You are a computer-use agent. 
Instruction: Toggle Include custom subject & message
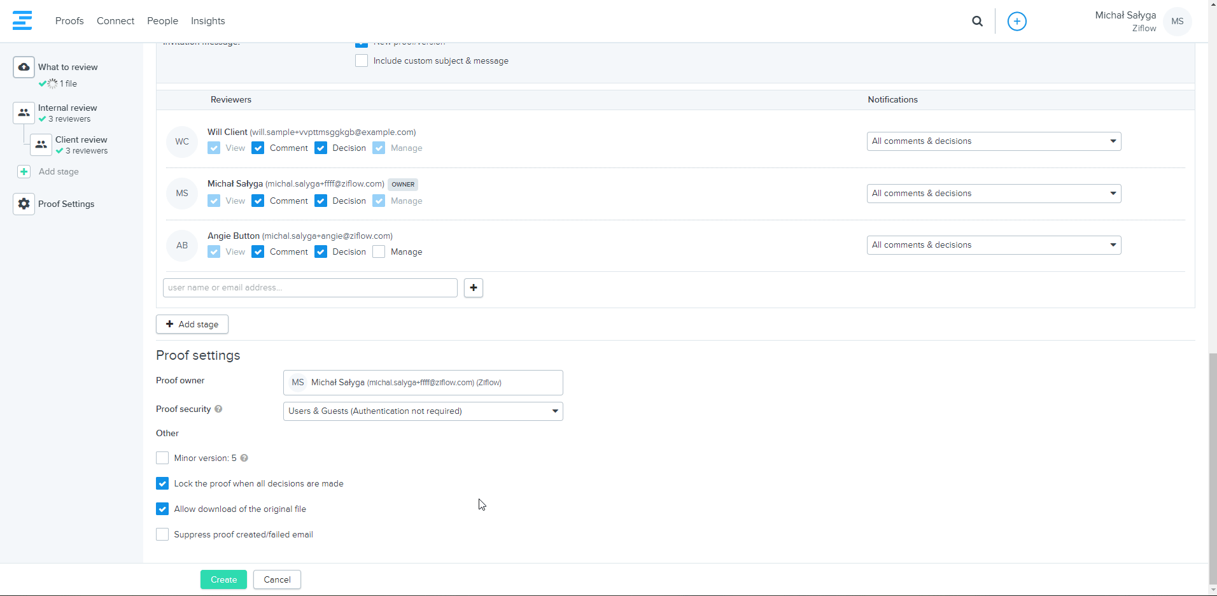tap(362, 60)
